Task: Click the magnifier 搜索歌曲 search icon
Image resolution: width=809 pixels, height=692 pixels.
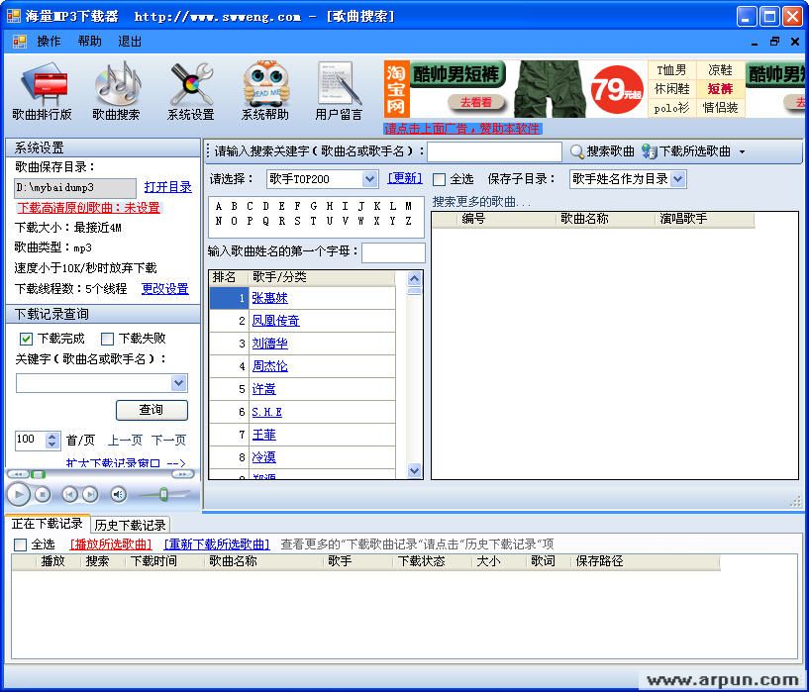Action: point(577,151)
